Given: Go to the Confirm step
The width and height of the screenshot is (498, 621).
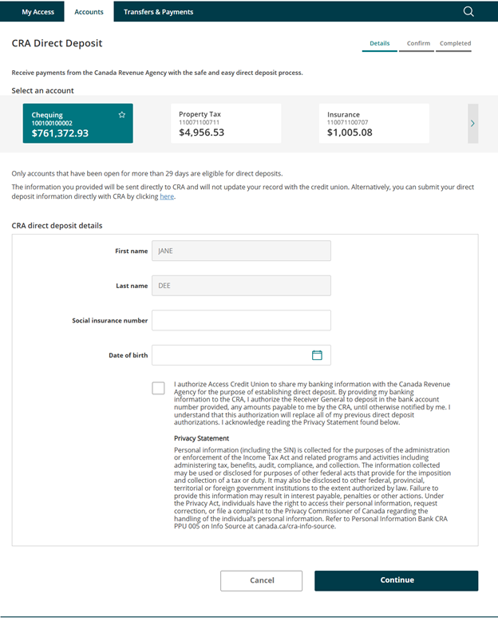Looking at the screenshot, I should click(418, 44).
